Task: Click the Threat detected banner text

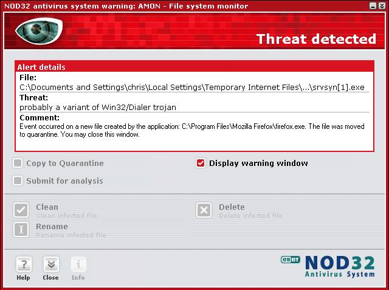Action: [316, 39]
